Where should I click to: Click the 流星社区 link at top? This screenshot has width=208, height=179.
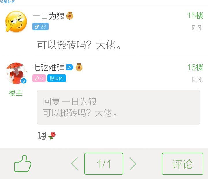[8, 2]
